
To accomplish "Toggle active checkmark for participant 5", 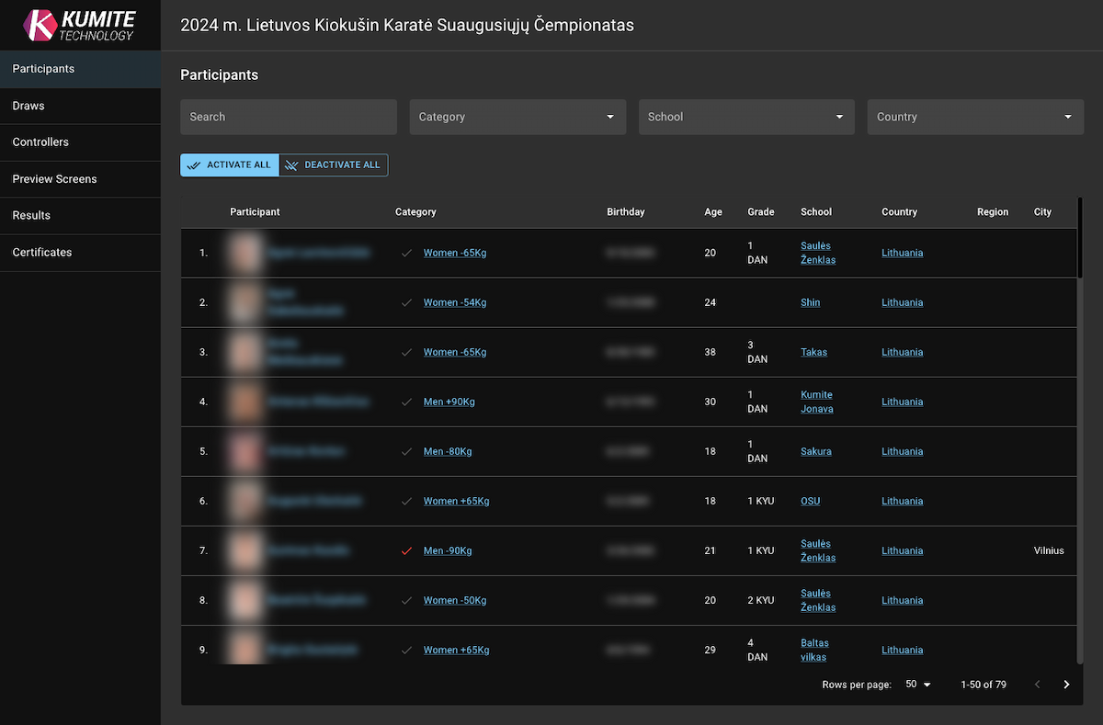I will pos(406,452).
